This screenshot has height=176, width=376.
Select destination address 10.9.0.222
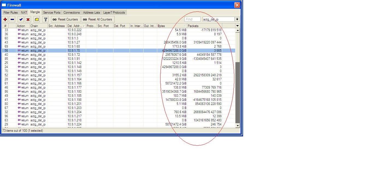[74, 30]
